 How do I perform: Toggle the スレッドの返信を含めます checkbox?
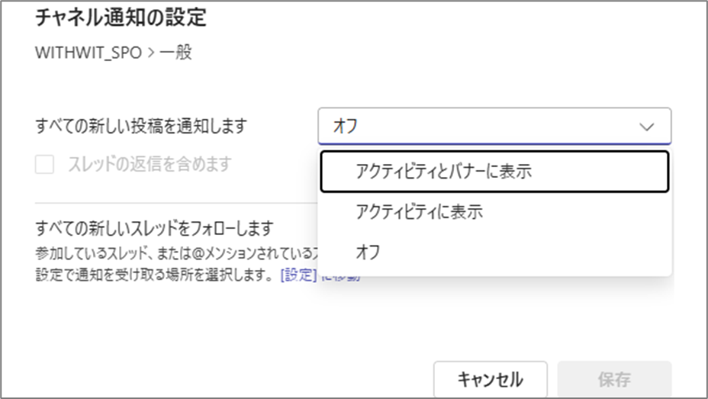45,164
